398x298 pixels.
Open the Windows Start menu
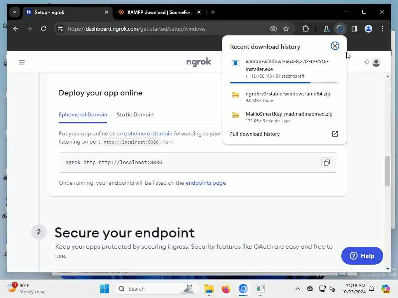[105, 289]
